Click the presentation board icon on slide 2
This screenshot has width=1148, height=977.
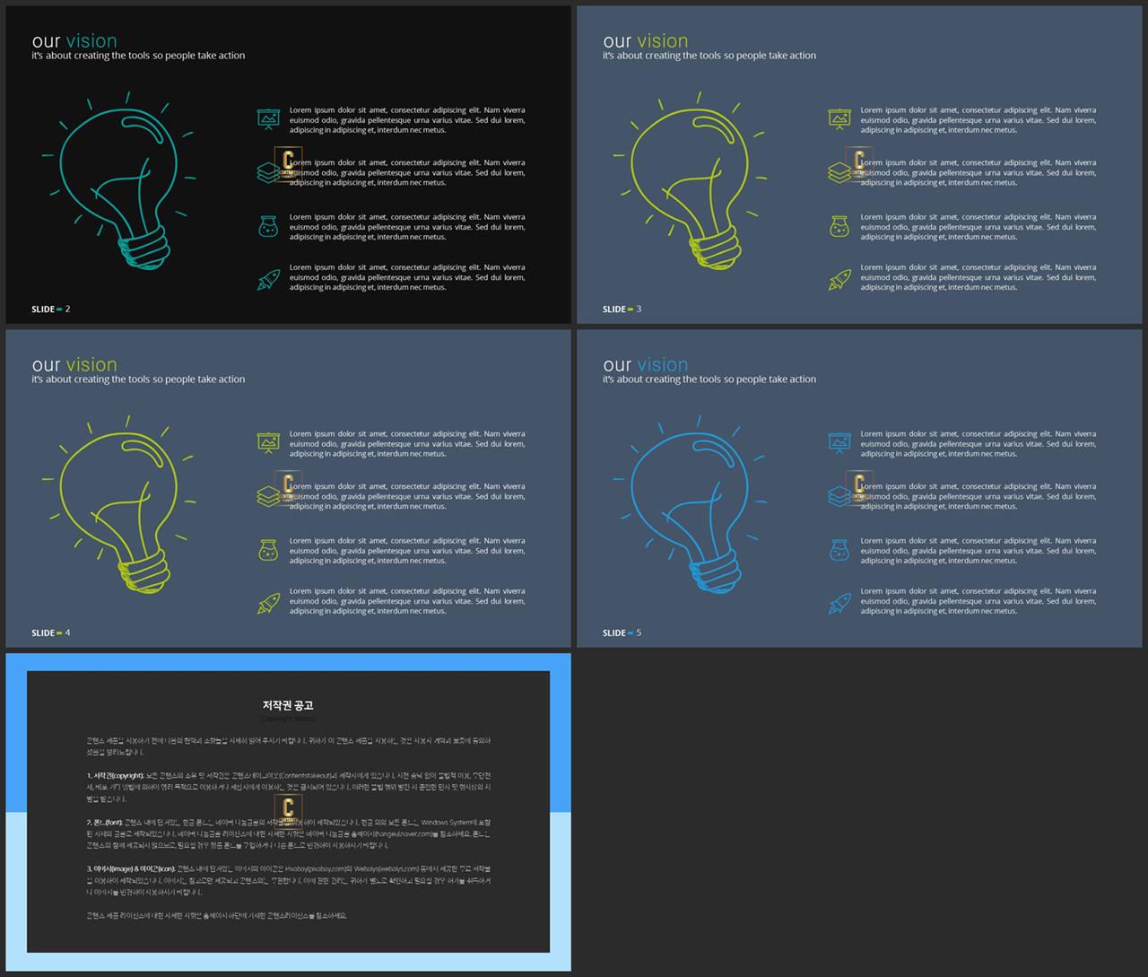click(x=268, y=119)
